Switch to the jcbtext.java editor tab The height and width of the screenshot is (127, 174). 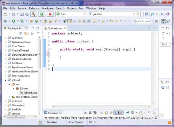click(55, 28)
